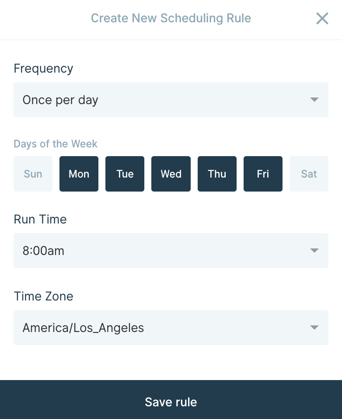Open the Time Zone dropdown arrow
The image size is (342, 419).
[314, 328]
